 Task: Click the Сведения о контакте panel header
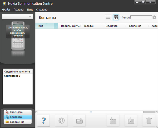18,71
